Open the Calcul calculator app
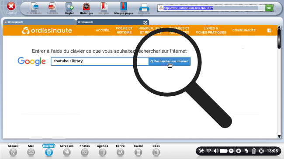Viewport: 284px width, 159px height. tap(138, 150)
